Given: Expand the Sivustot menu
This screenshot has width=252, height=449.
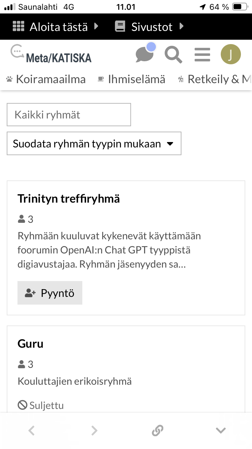Looking at the screenshot, I should tap(150, 27).
